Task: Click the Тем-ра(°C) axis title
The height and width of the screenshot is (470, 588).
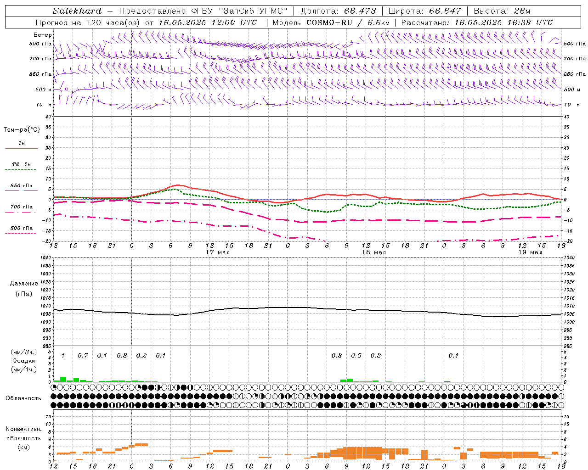Action: tap(22, 130)
